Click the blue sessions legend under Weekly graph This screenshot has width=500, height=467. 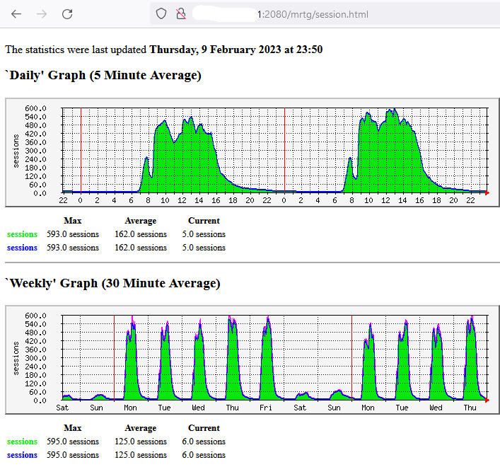pos(22,455)
